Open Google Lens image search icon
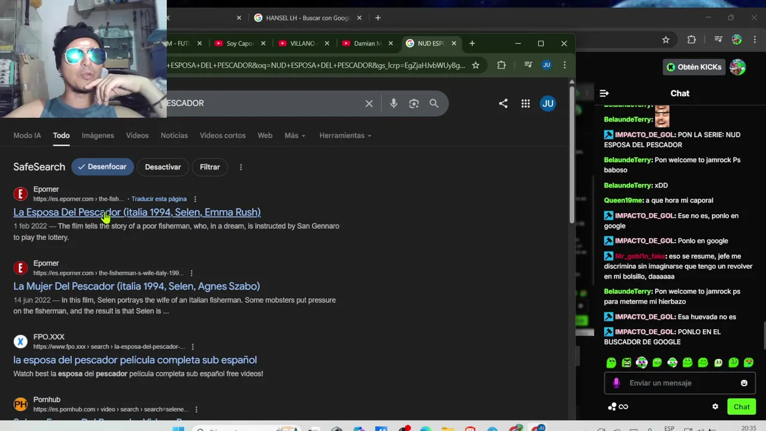 pos(414,104)
